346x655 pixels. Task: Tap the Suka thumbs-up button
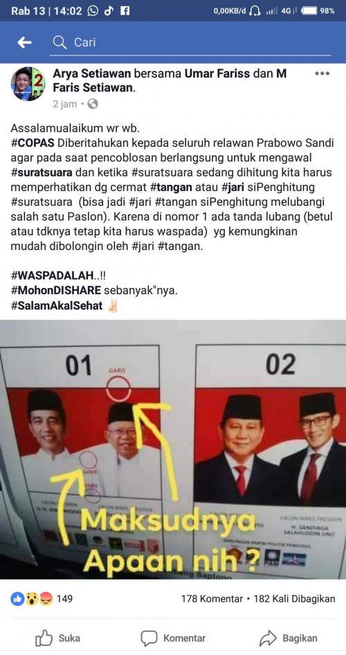point(57,638)
